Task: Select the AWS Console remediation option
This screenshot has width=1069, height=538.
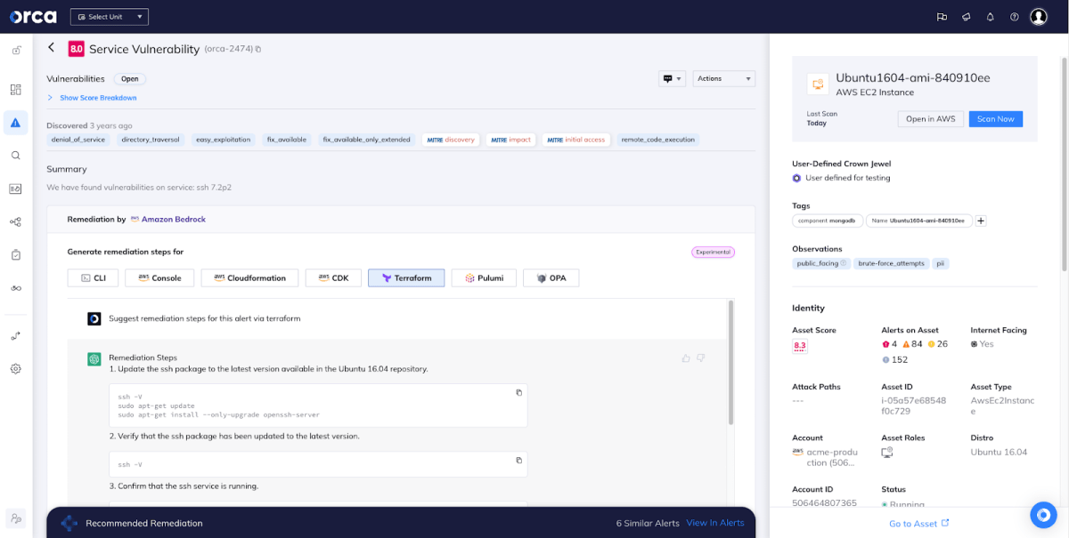Action: click(x=159, y=278)
